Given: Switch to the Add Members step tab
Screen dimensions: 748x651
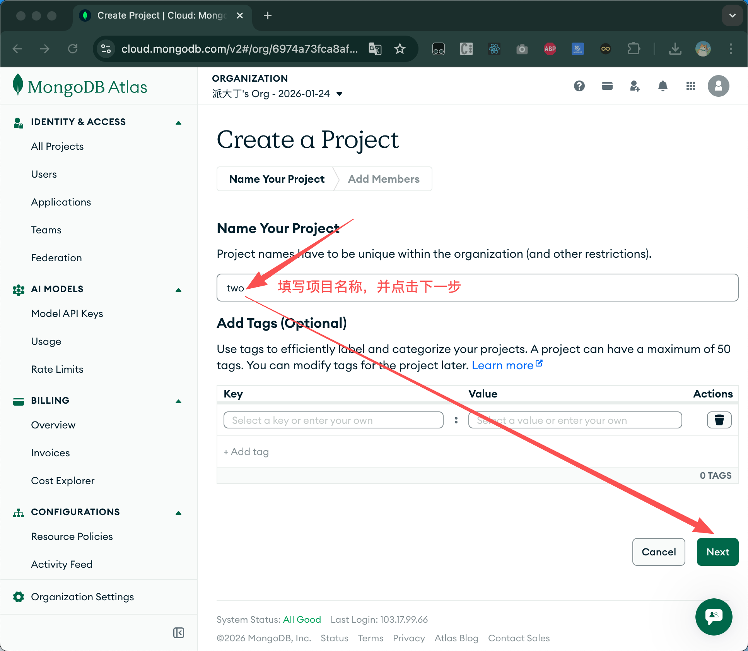Looking at the screenshot, I should pos(383,179).
